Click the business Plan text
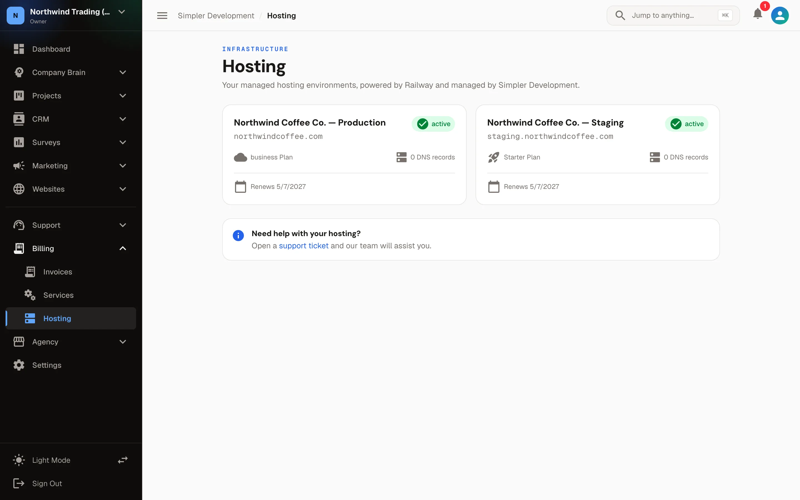The width and height of the screenshot is (800, 500). [x=271, y=157]
